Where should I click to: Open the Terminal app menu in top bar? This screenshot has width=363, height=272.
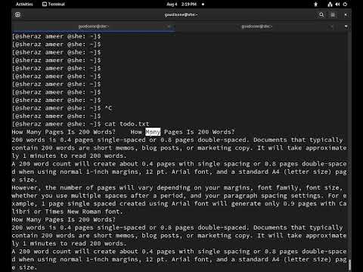[x=54, y=4]
